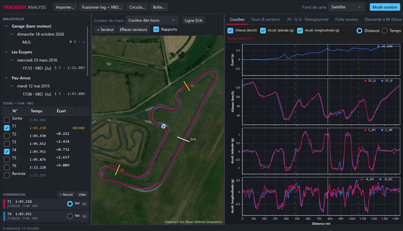Screen dimensions: 403x231
Task: Click the RECORD label on T1 row
Action: [x=79, y=128]
